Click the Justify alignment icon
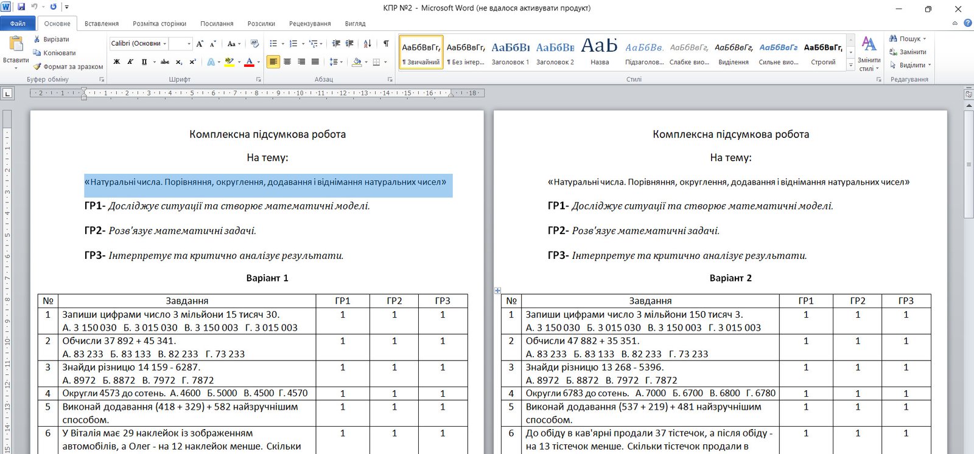The image size is (974, 454). coord(315,62)
